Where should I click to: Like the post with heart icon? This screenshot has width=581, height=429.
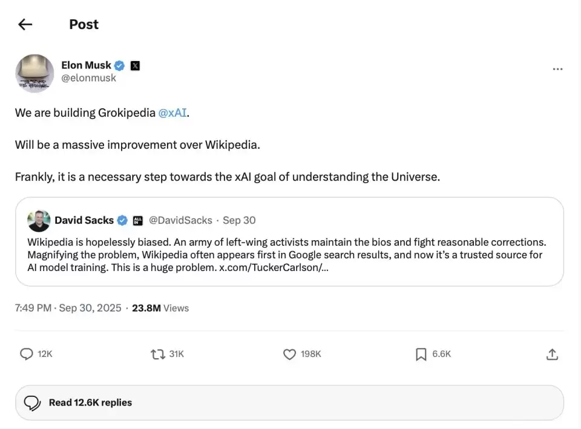coord(290,354)
